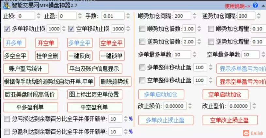Screen dimensions: 266x138
Task: Click the 开多单 button
Action: (14, 43)
